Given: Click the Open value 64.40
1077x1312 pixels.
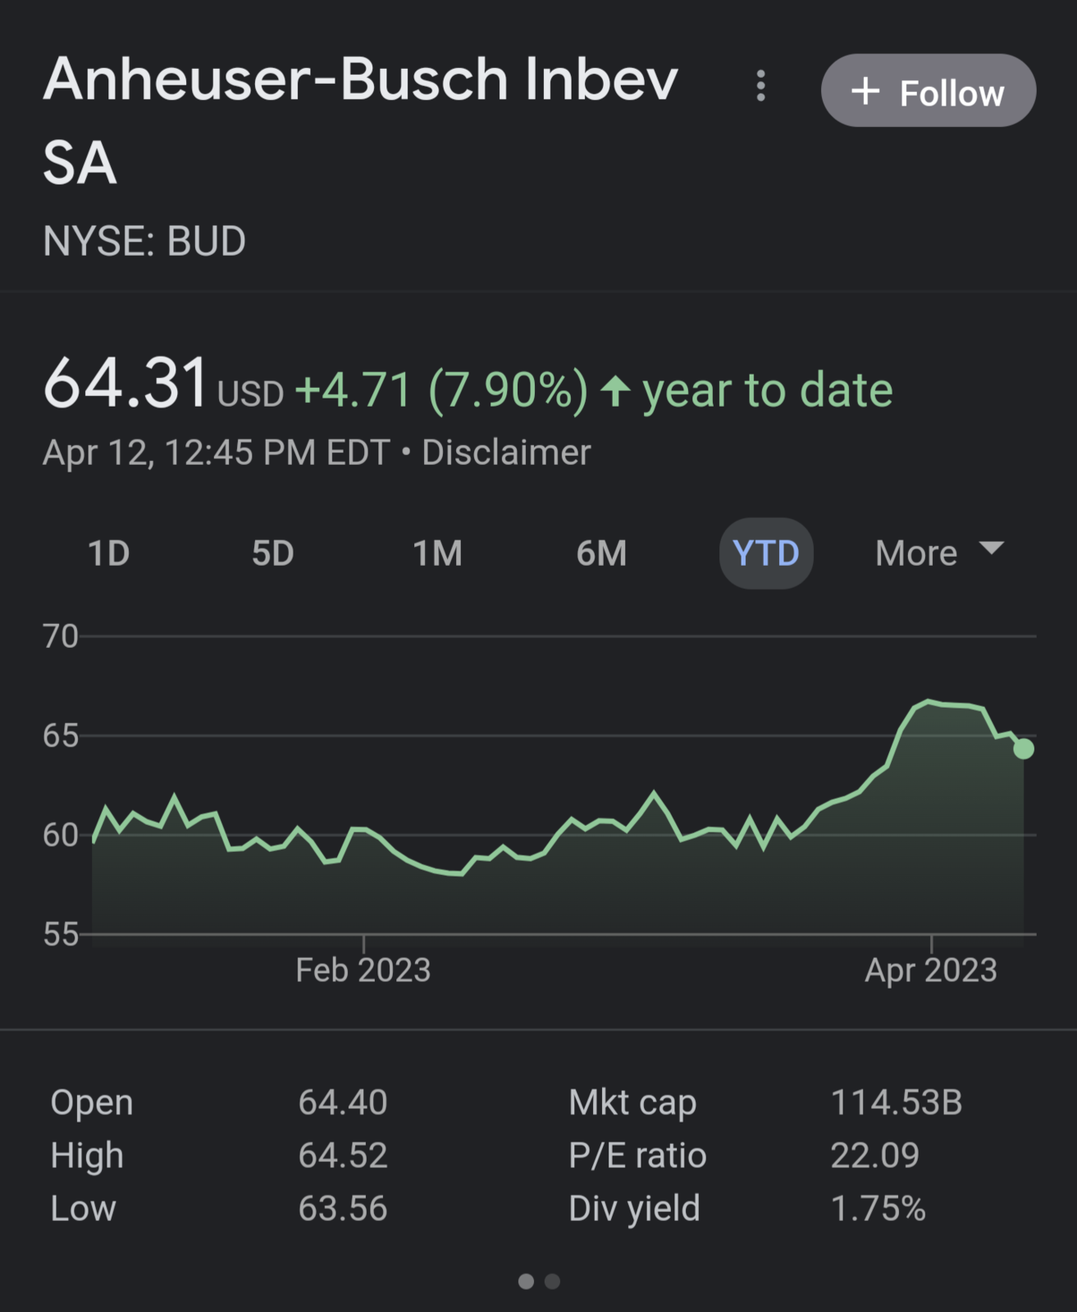Looking at the screenshot, I should pyautogui.click(x=343, y=1103).
